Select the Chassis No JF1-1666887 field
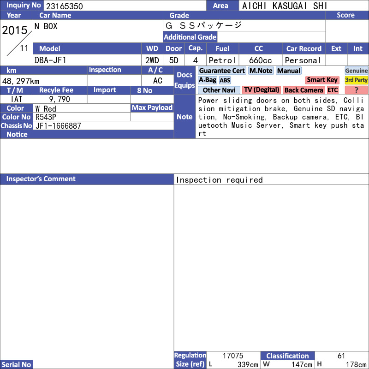Viewport: 369px width, 369px height. 103,125
